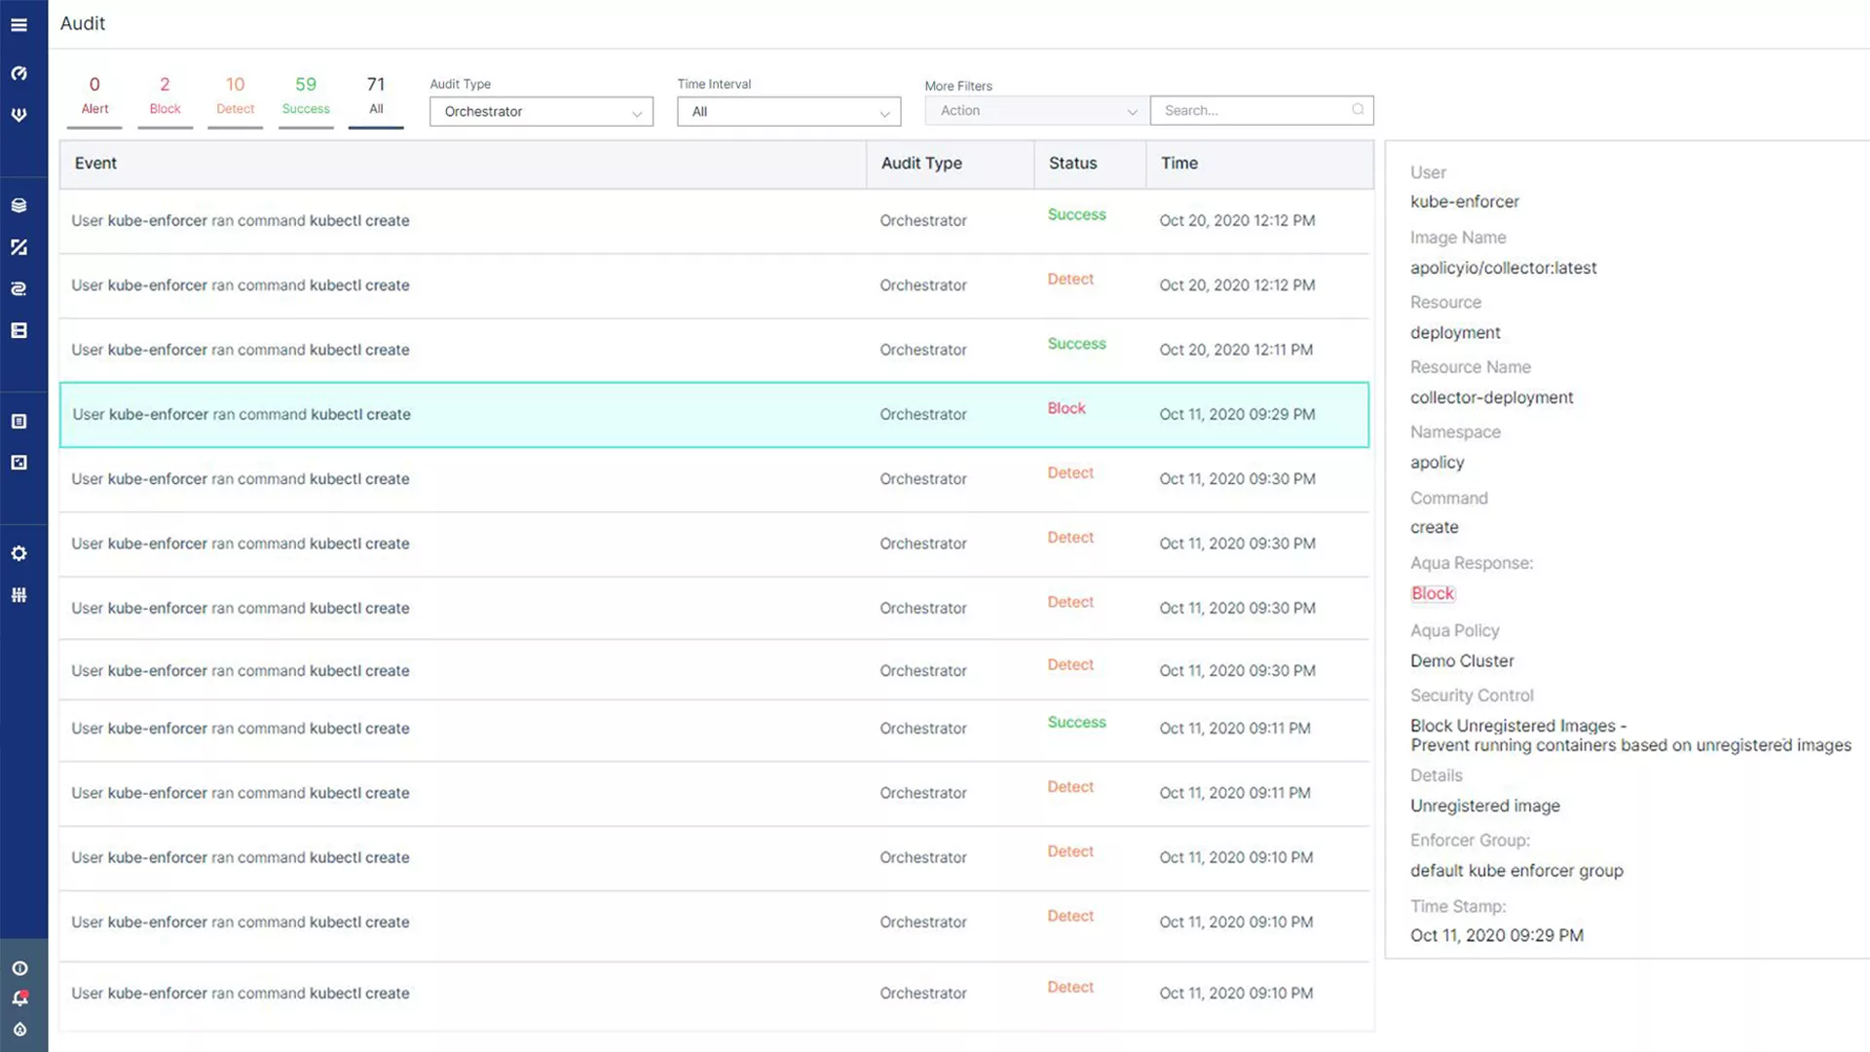Click the framed-picture sidebar icon
This screenshot has width=1870, height=1052.
coord(19,463)
